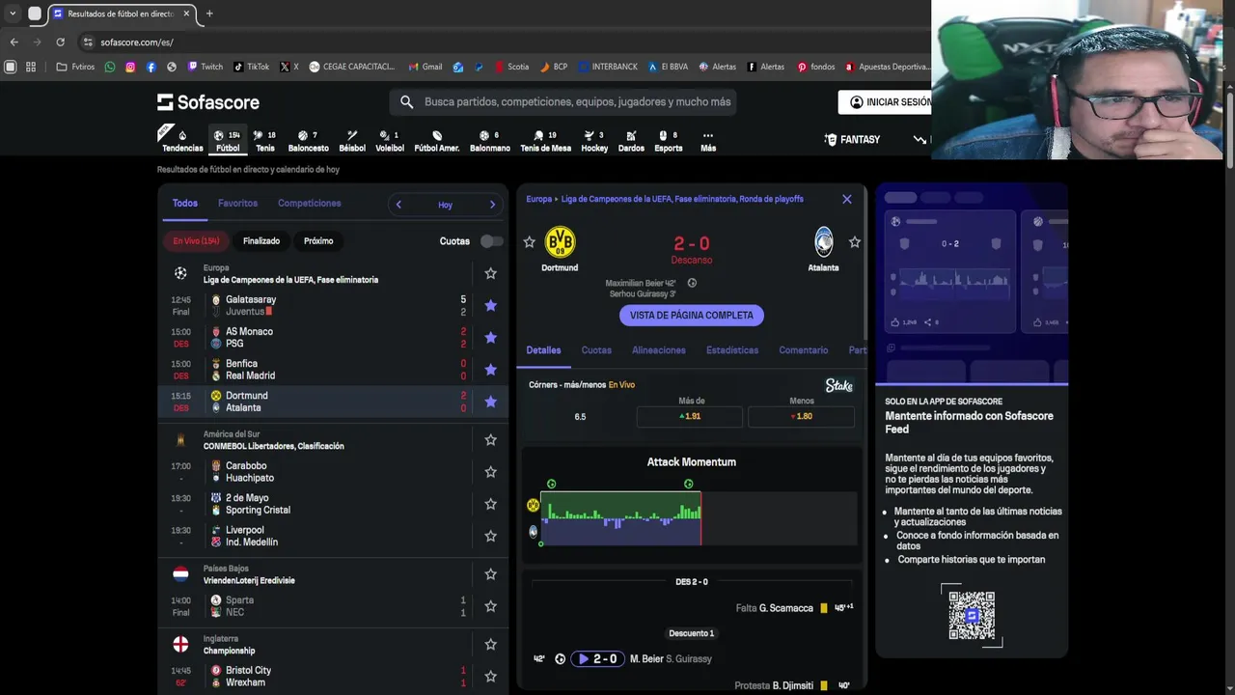
Task: Click the Más de 1.91 odds
Action: pyautogui.click(x=690, y=417)
